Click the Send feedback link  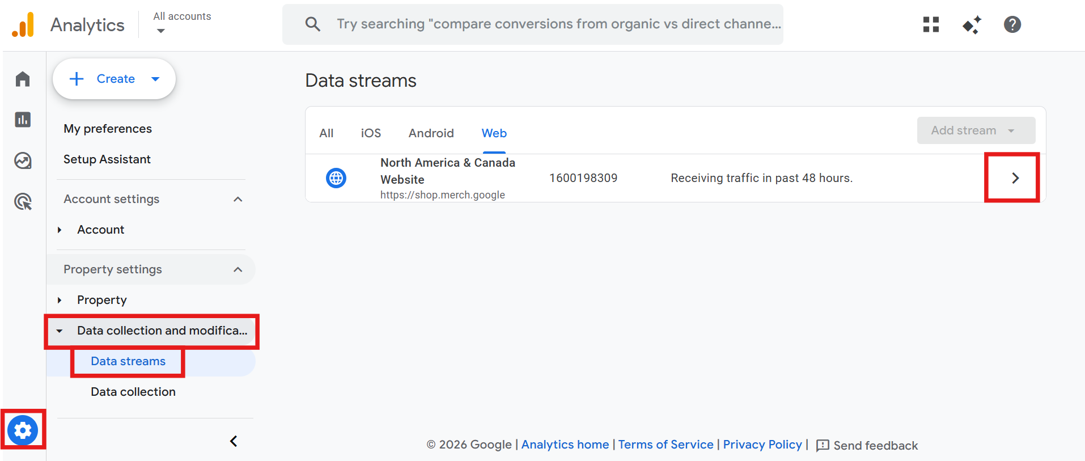pyautogui.click(x=876, y=446)
